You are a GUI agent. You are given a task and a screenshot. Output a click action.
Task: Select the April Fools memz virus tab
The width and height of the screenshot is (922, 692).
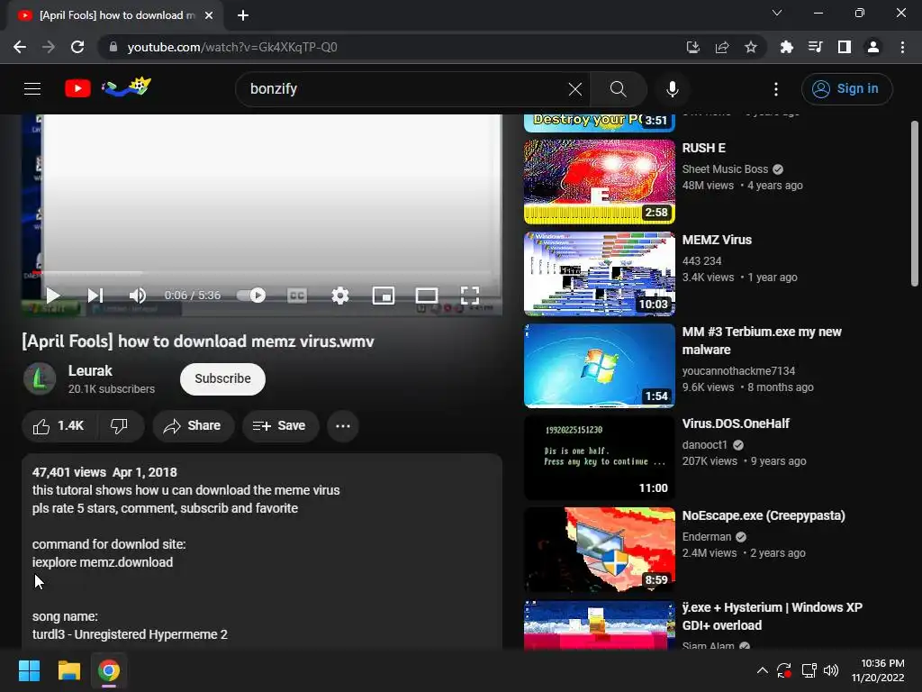click(x=116, y=15)
